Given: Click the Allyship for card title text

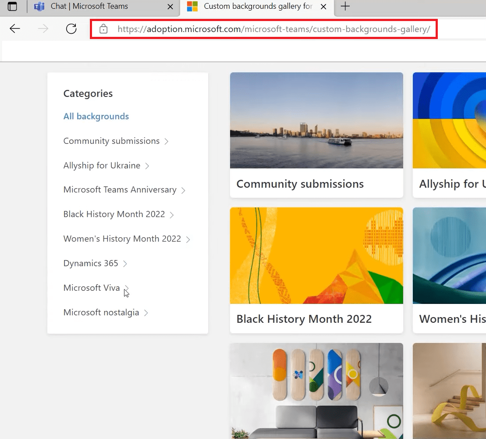Looking at the screenshot, I should 453,184.
